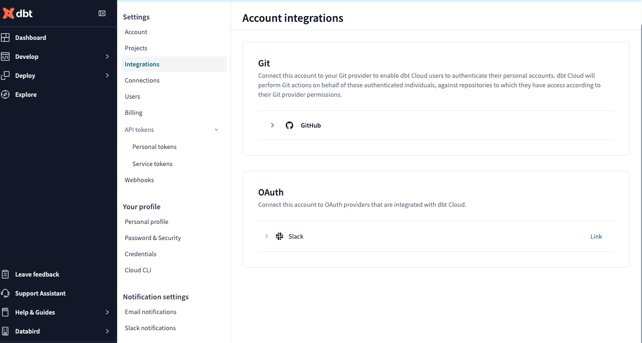Open Personal profile
642x343 pixels.
pyautogui.click(x=147, y=222)
